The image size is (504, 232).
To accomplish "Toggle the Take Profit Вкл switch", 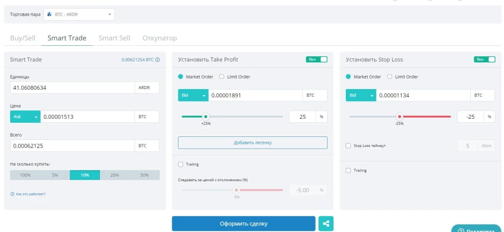I will pos(317,59).
